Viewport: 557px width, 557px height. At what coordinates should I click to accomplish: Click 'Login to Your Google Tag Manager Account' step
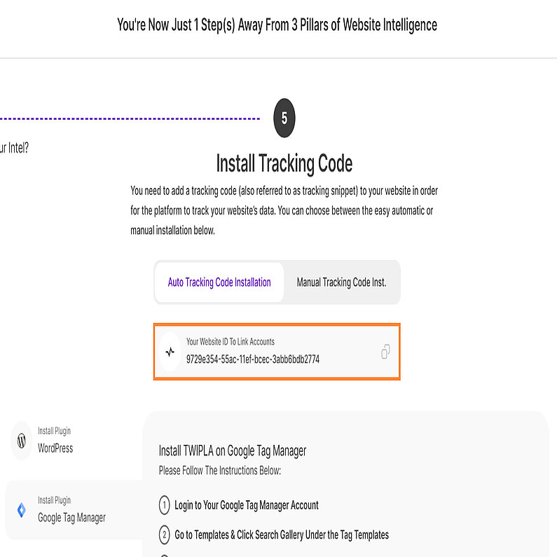(247, 505)
